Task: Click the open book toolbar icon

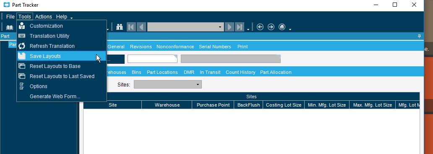Action: coord(10,28)
